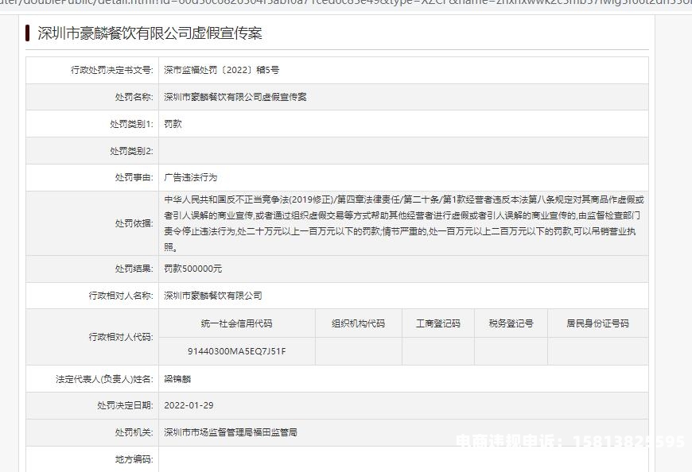Screen dimensions: 692x472
Task: Click the 深圳市市场监督管理局福田监管局 authority text
Action: tap(230, 432)
